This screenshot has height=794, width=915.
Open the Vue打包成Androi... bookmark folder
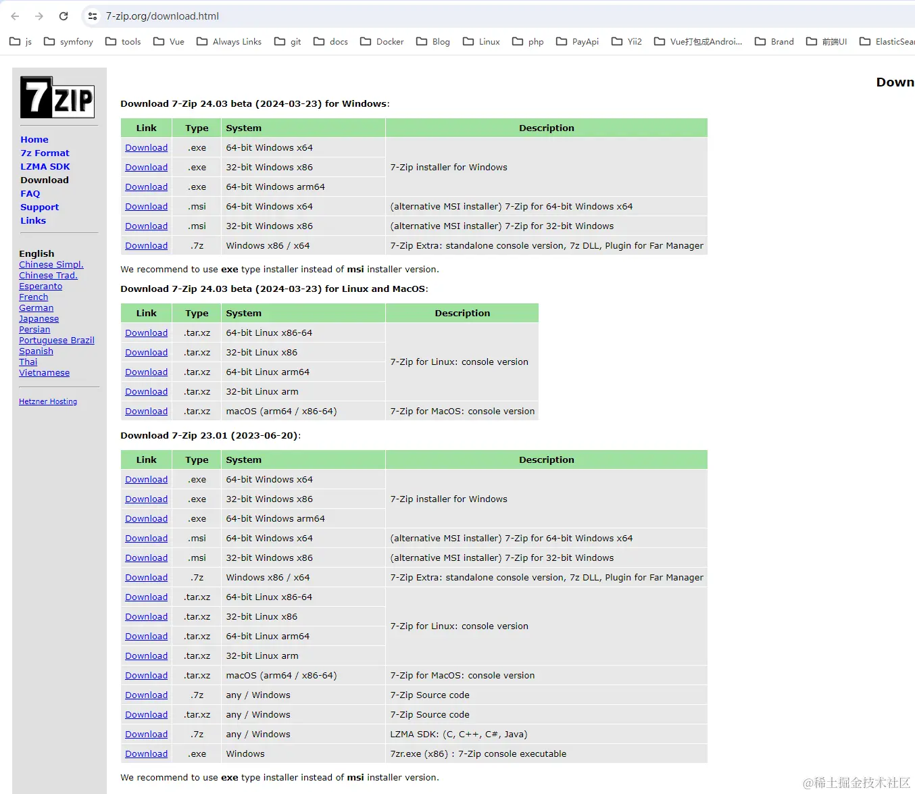pos(698,42)
